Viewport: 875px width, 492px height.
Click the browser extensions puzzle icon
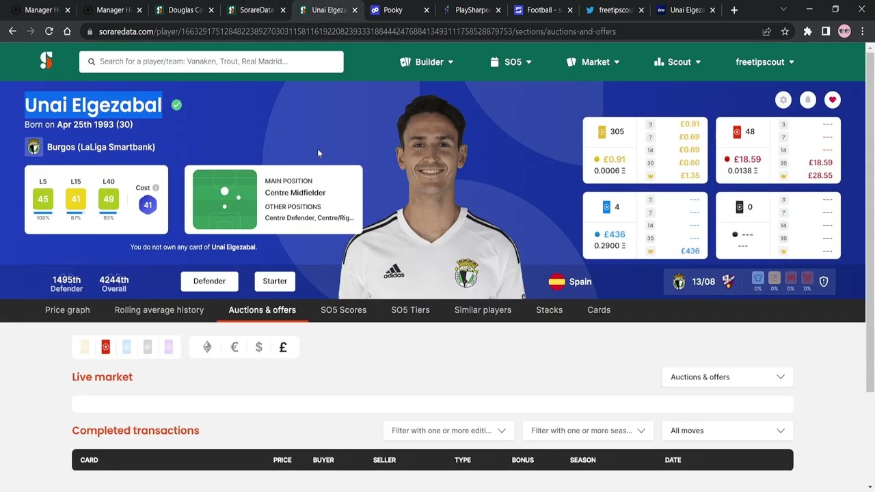pyautogui.click(x=808, y=31)
